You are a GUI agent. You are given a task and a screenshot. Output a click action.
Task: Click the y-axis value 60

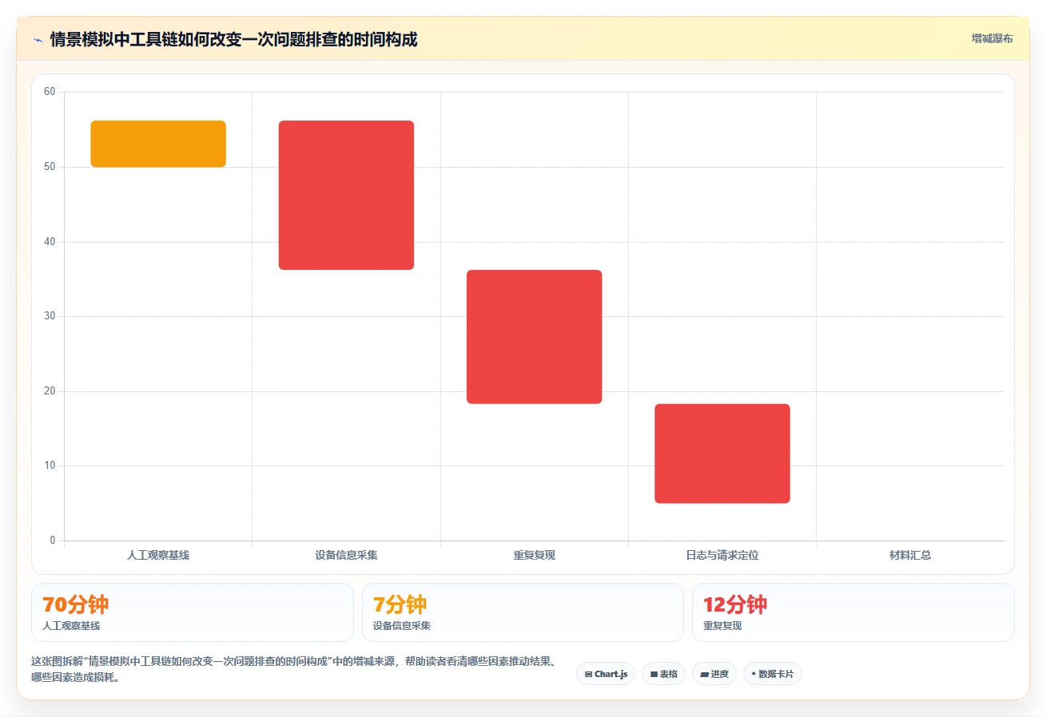50,92
